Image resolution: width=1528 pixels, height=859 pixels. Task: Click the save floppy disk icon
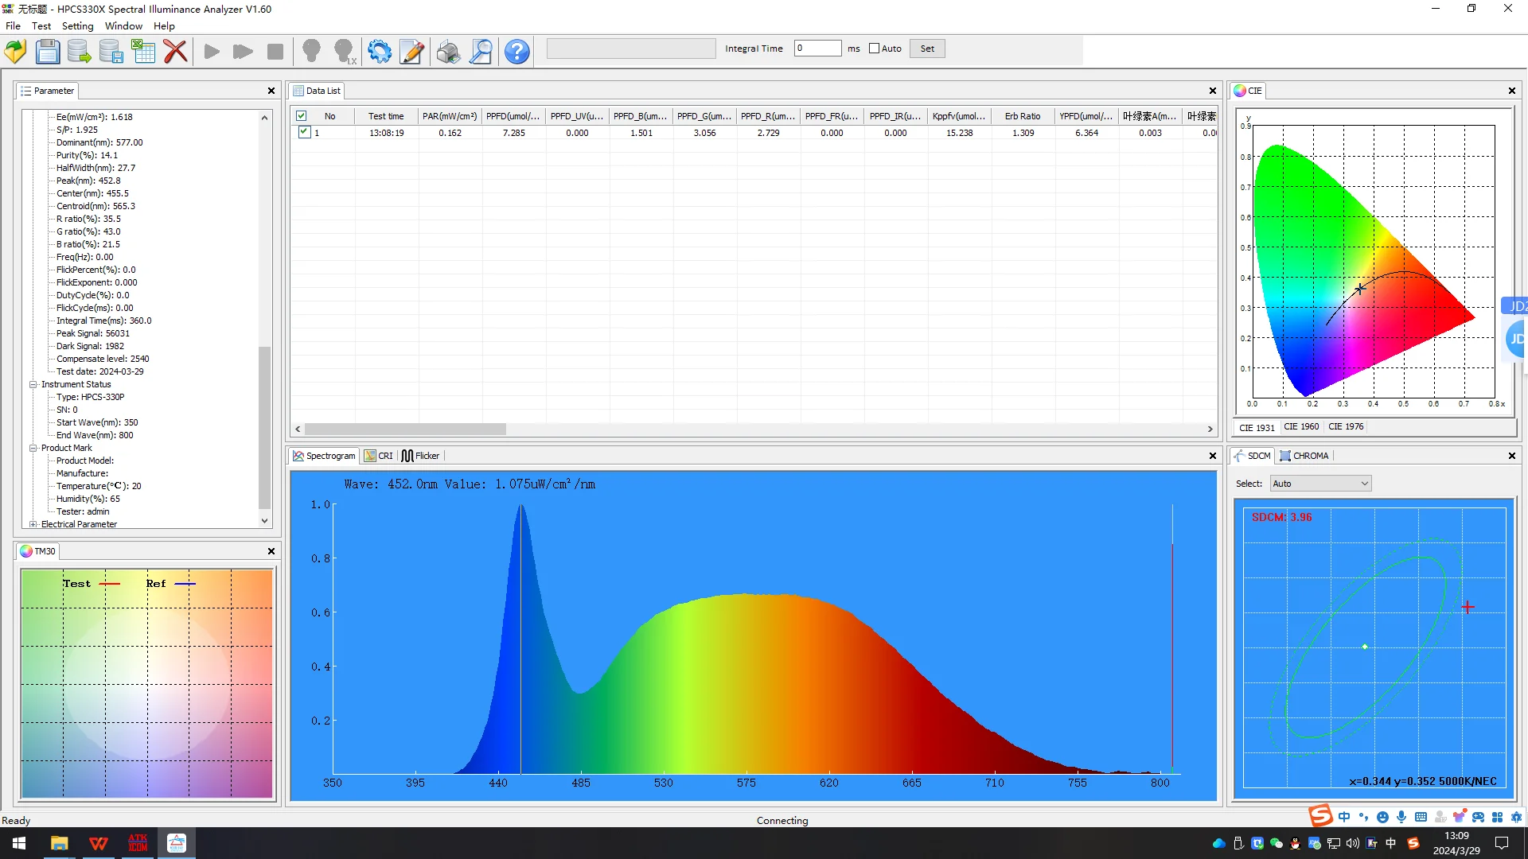48,52
